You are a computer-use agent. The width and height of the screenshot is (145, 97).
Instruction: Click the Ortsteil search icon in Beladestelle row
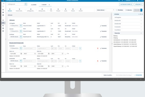(80, 48)
